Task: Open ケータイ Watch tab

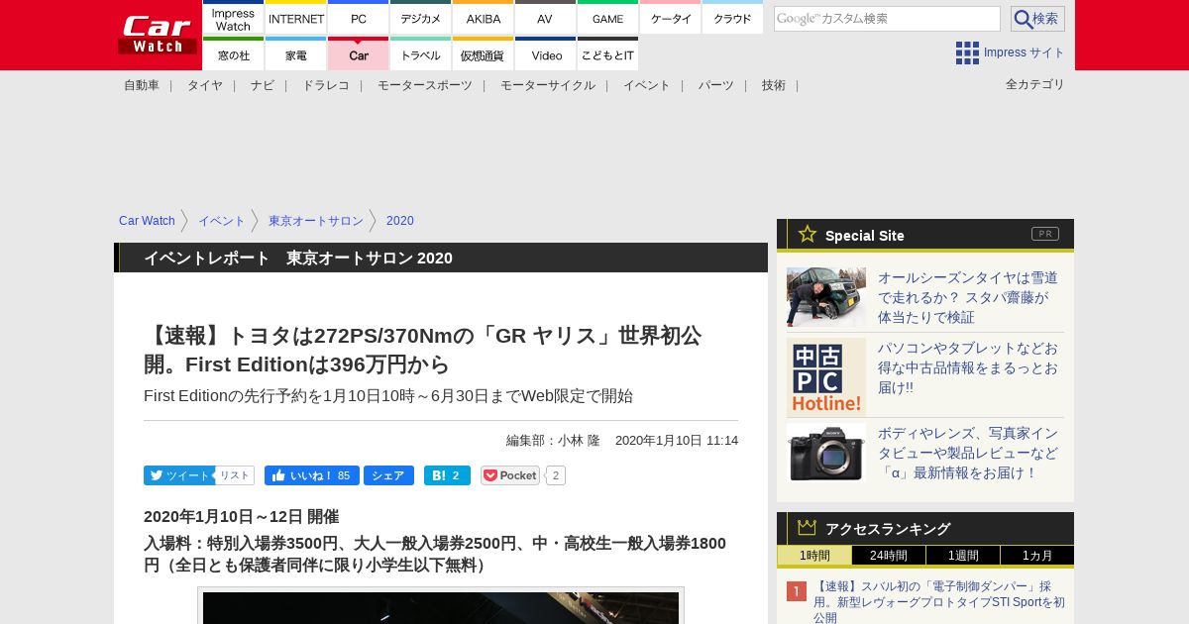Action: click(670, 18)
